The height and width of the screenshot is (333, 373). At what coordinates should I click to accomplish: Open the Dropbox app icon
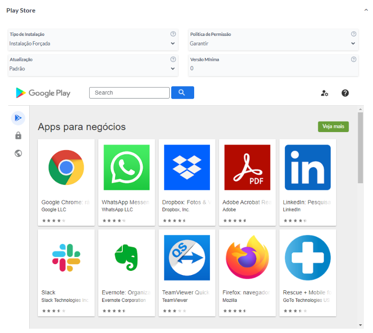tap(187, 167)
